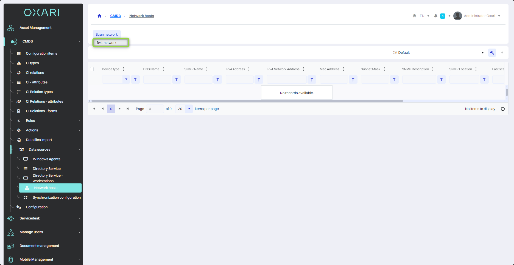Open the theme gear icon in header
514x265 pixels.
click(x=414, y=16)
